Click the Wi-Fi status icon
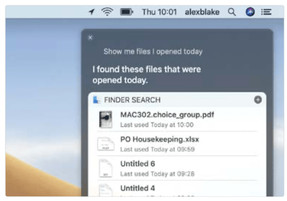The image size is (287, 201). (x=107, y=12)
